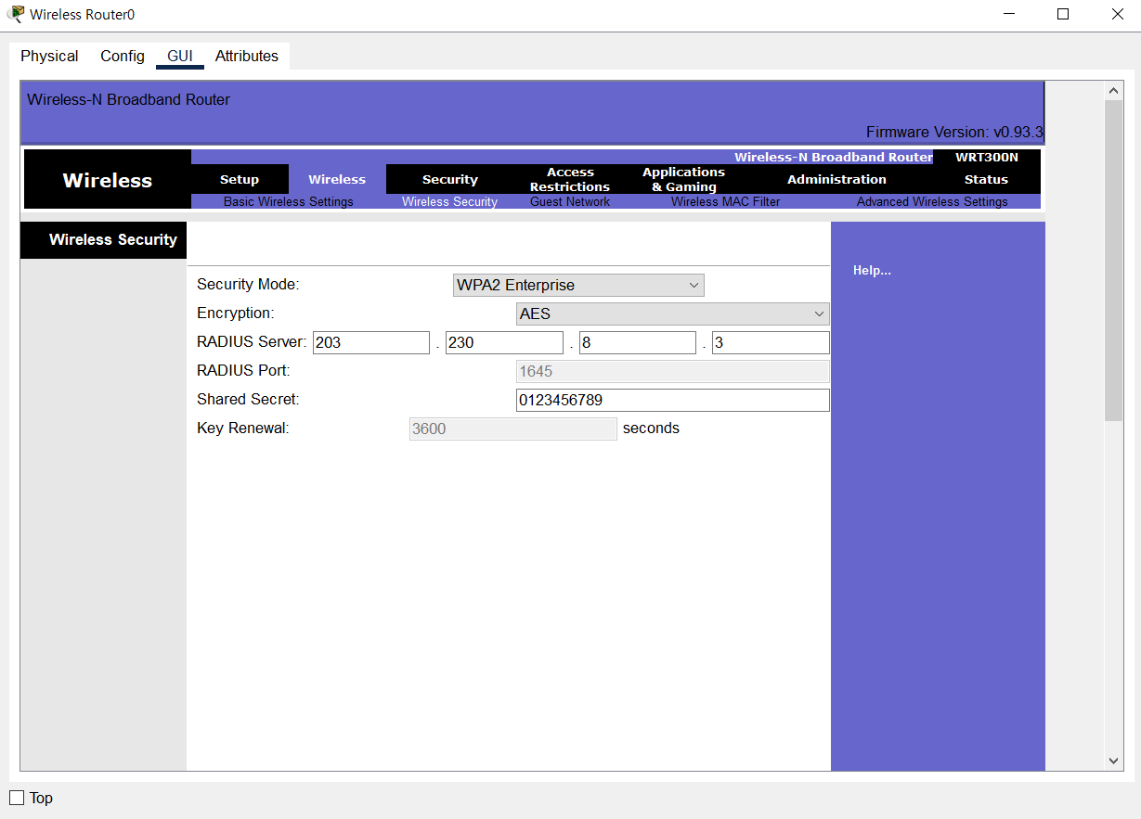The height and width of the screenshot is (819, 1141).
Task: Expand the Security Mode dropdown
Action: (578, 285)
